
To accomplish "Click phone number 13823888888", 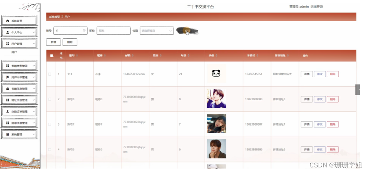I will click(254, 99).
